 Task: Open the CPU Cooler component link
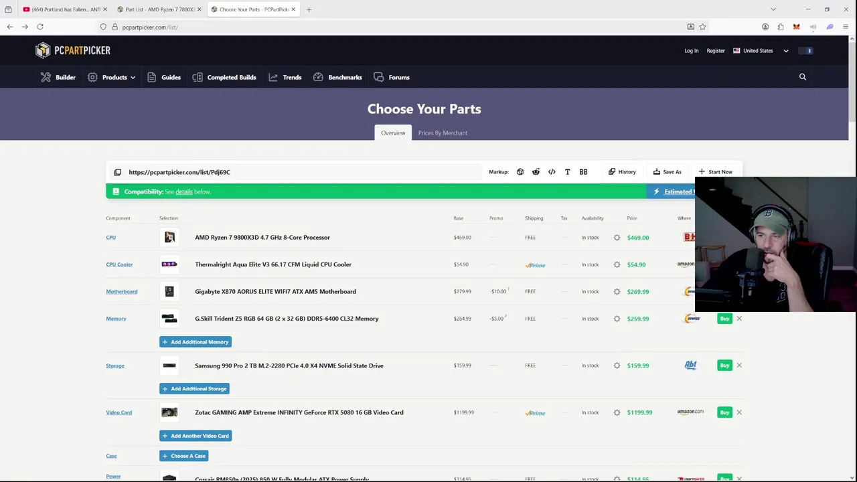tap(119, 264)
